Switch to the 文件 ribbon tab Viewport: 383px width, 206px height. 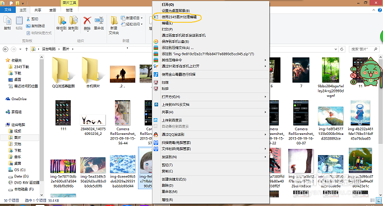pos(8,10)
